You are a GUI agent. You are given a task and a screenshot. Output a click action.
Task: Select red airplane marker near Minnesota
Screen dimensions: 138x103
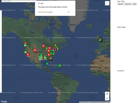pyautogui.click(x=43, y=46)
